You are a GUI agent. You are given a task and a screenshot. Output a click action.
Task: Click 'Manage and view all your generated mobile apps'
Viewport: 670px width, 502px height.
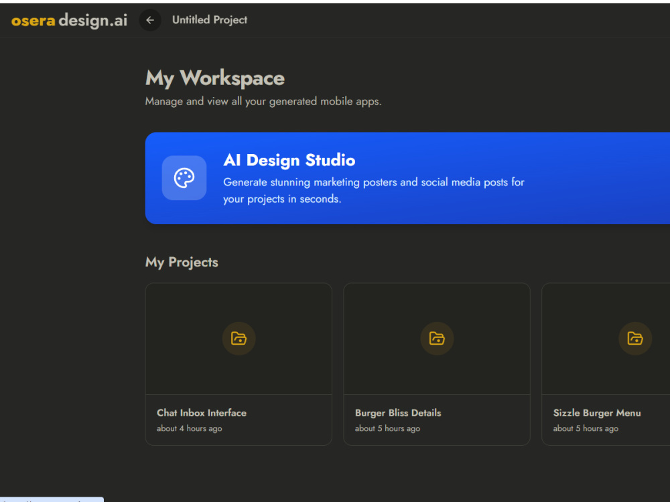(263, 102)
